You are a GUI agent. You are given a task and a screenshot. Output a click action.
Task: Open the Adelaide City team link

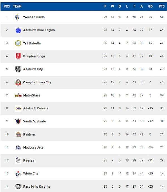(33, 69)
